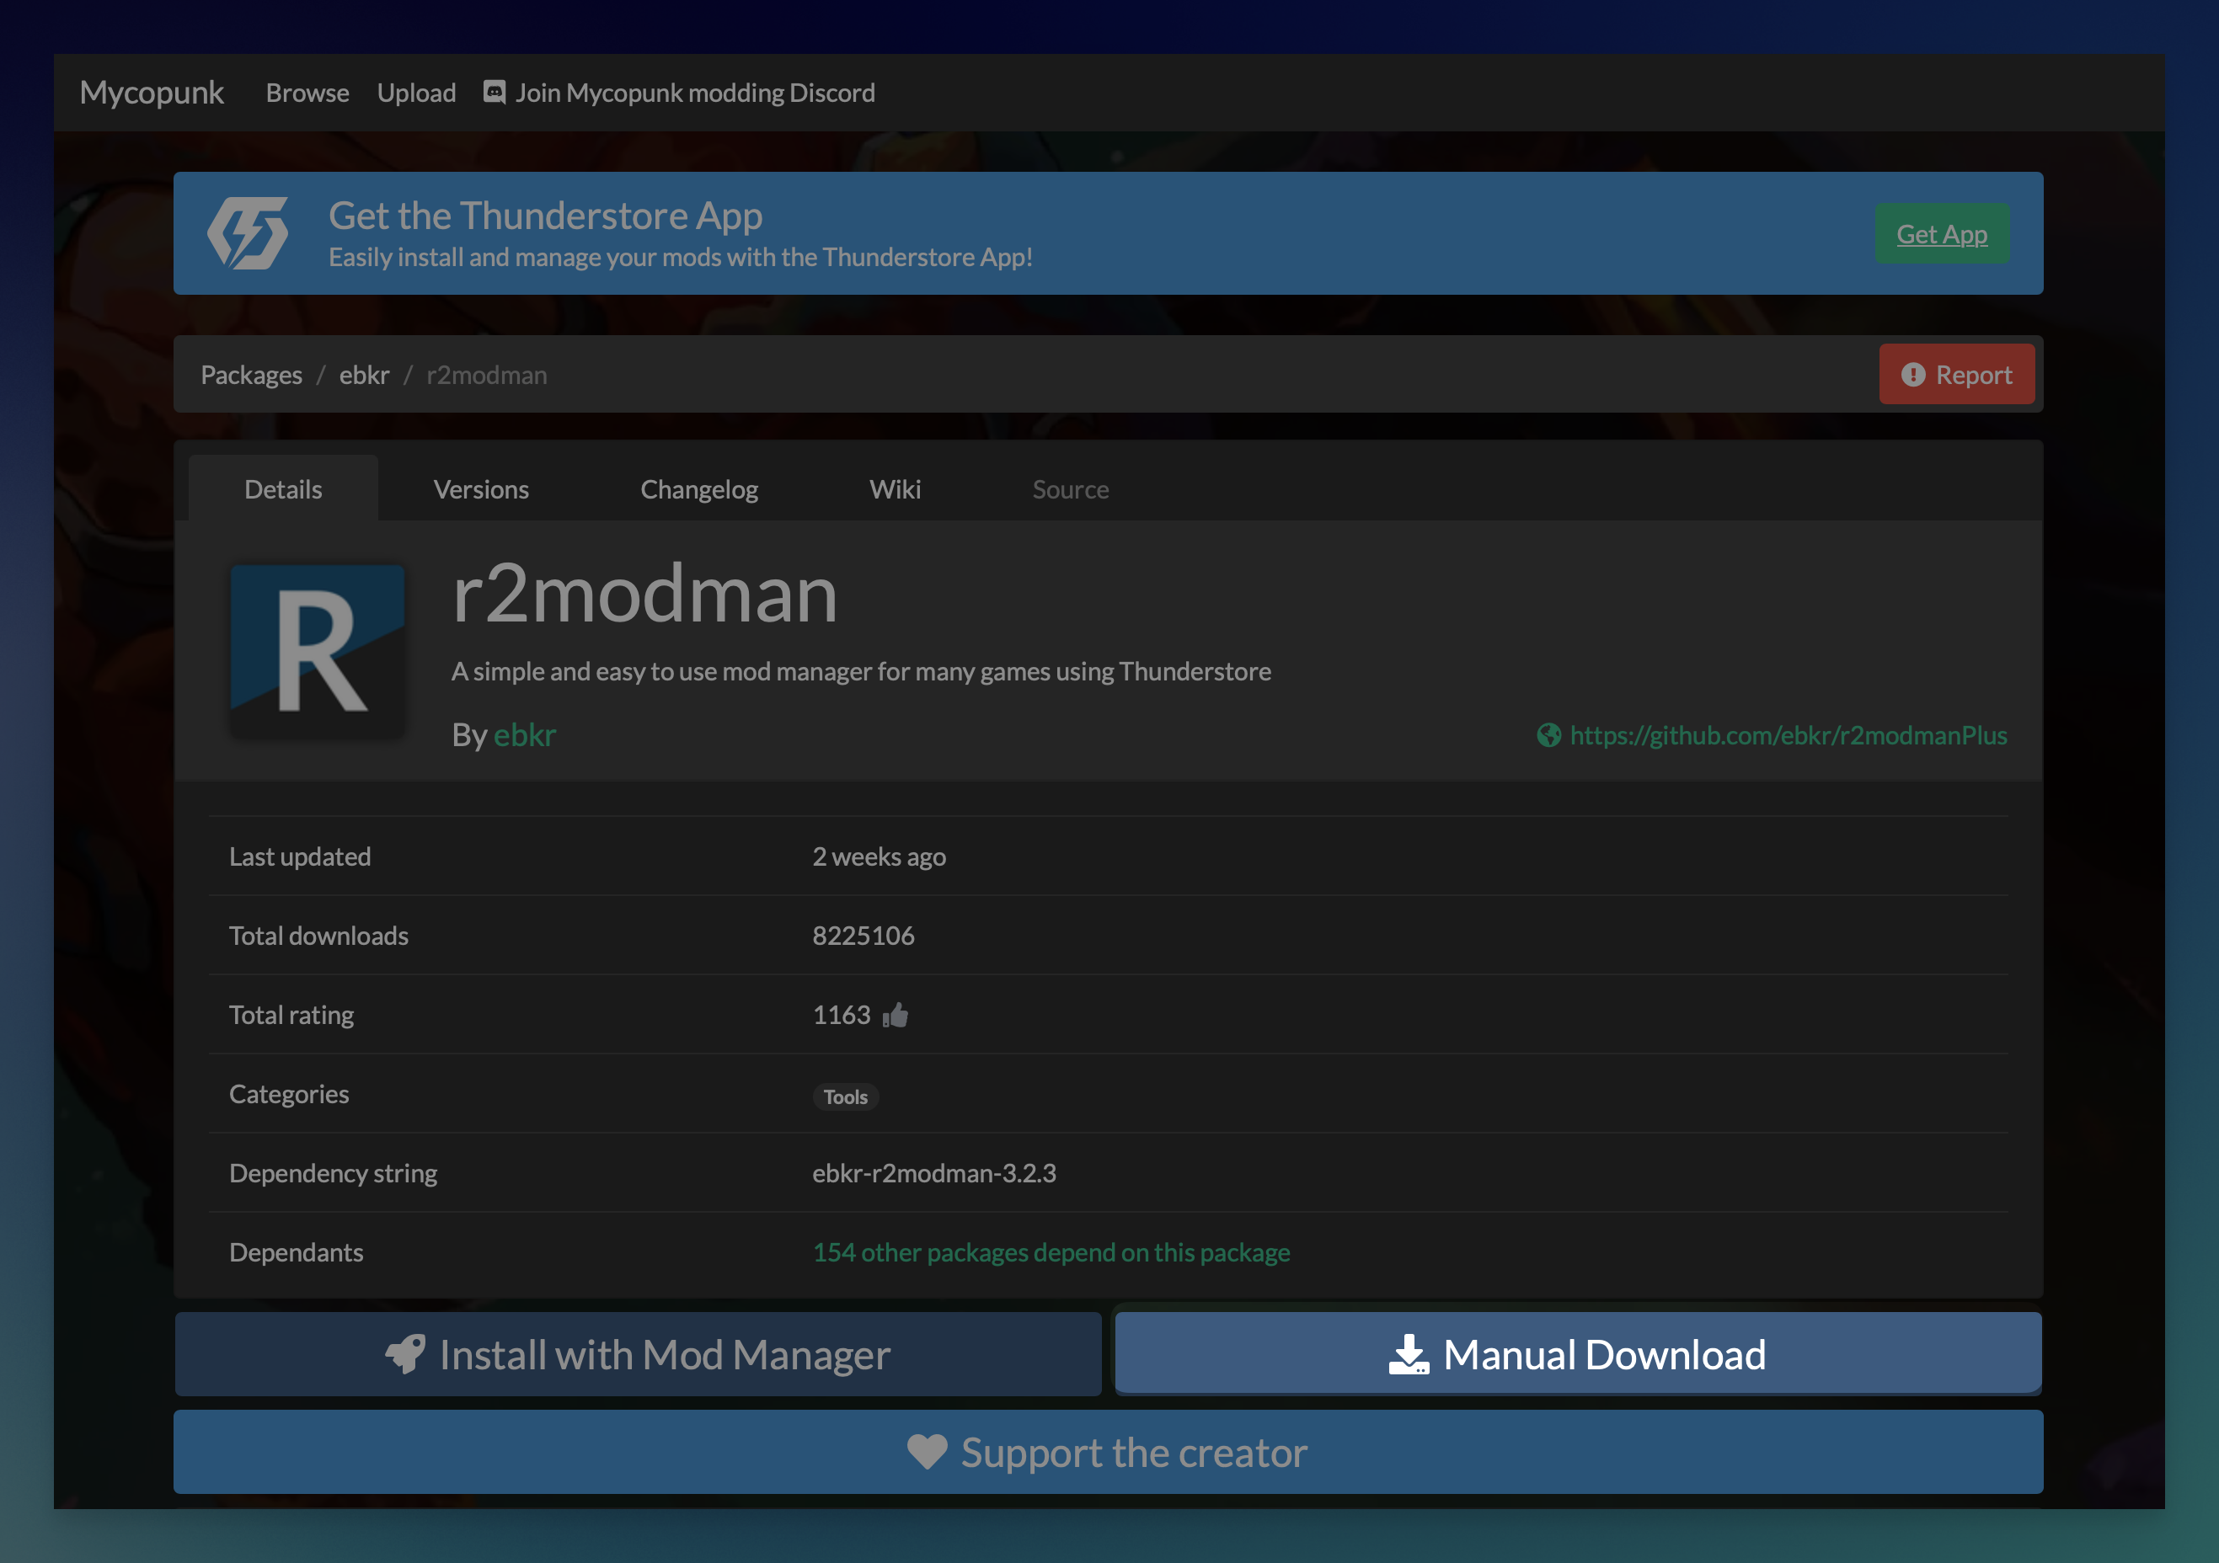Click the thumbs-up rating icon
2219x1563 pixels.
895,1016
